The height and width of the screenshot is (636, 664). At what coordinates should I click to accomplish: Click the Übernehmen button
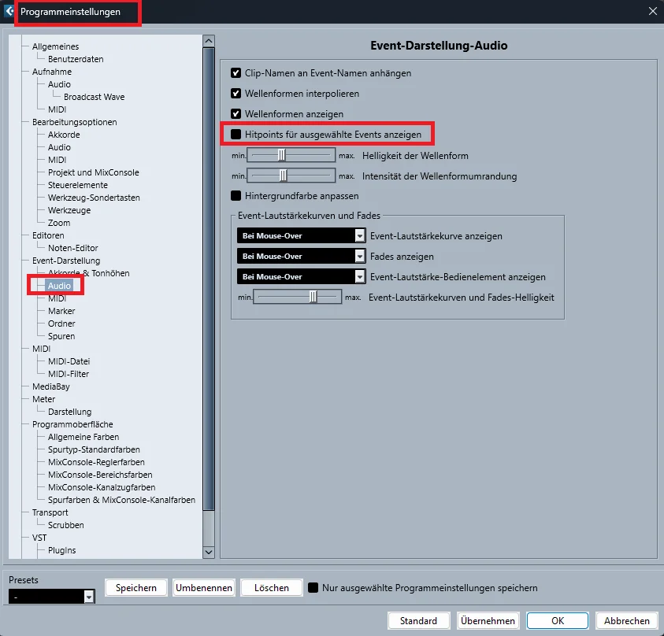coord(488,621)
